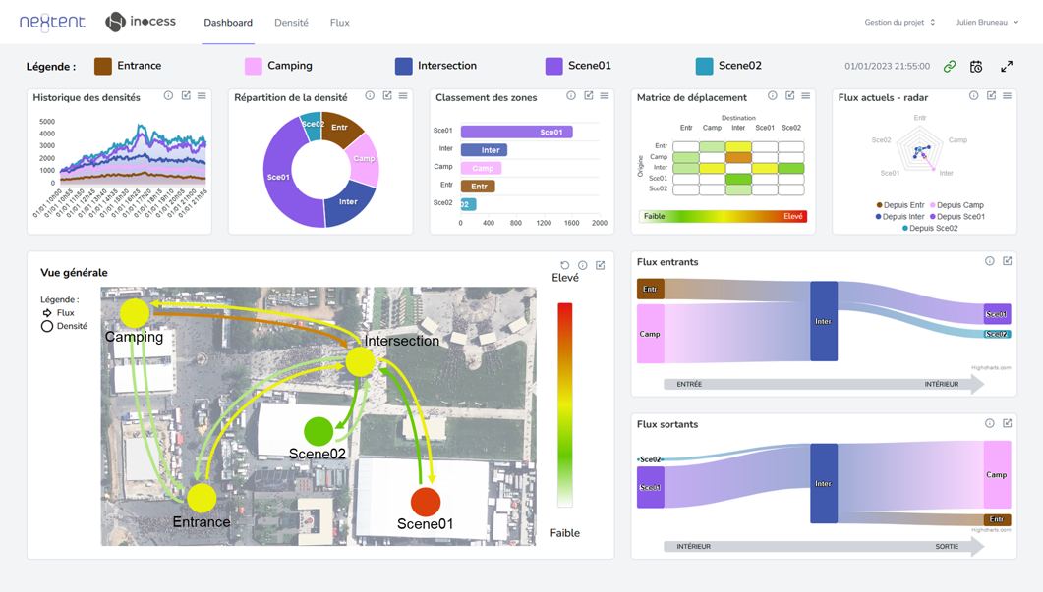Viewport: 1043px width, 592px height.
Task: Open info for Historique des densités
Action: [168, 95]
